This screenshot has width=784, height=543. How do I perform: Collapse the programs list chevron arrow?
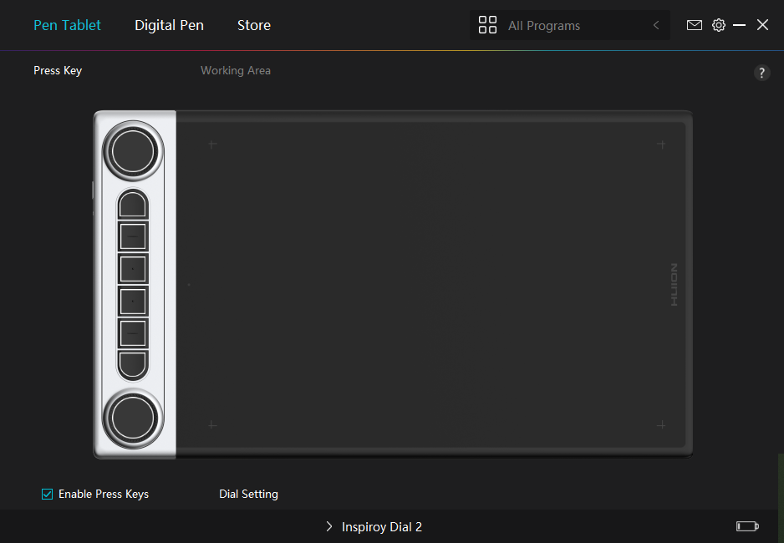(656, 25)
